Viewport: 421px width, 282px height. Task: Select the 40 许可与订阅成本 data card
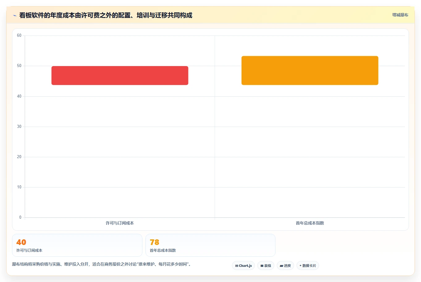click(77, 245)
